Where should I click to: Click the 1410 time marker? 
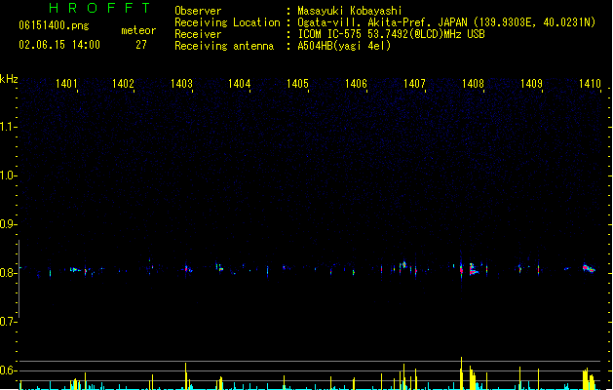click(590, 84)
